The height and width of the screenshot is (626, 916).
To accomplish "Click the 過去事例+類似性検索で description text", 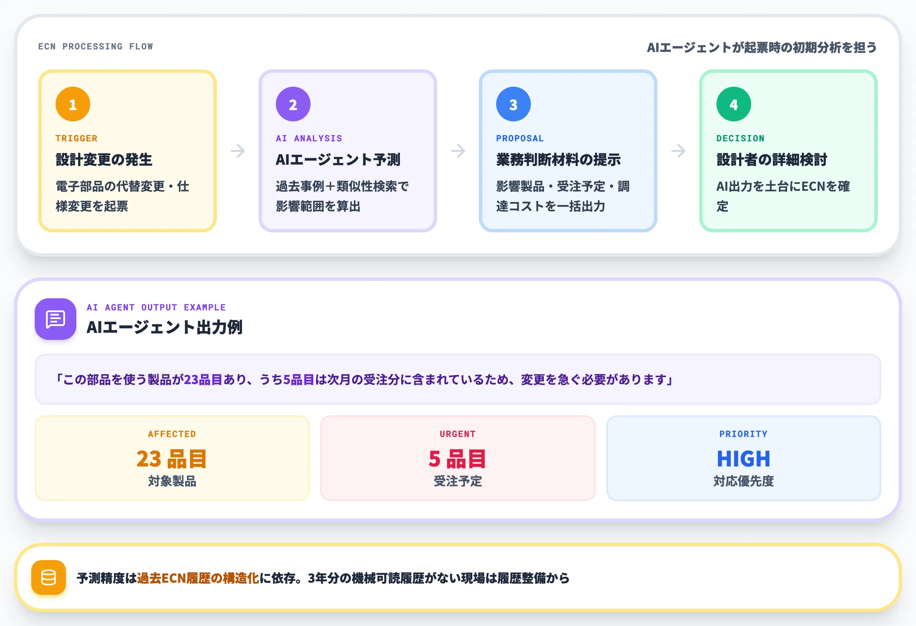I will (342, 196).
